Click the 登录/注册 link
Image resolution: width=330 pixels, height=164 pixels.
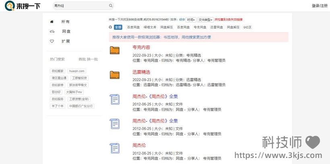(x=320, y=6)
